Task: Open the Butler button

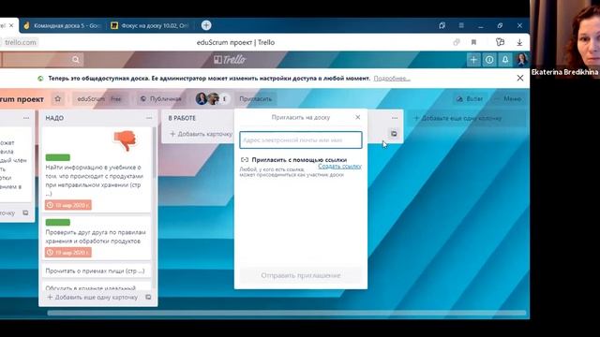Action: coord(470,99)
